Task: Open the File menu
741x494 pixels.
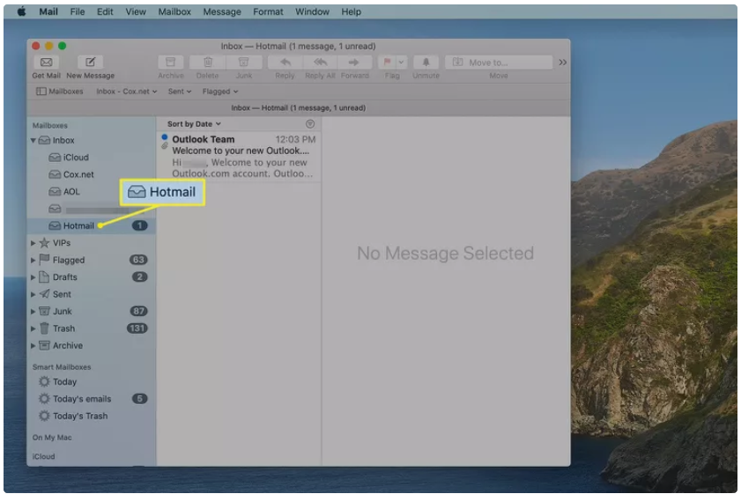Action: 78,11
